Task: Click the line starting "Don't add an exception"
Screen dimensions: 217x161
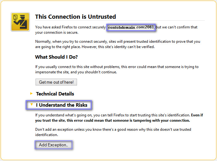Action: pyautogui.click(x=113, y=129)
